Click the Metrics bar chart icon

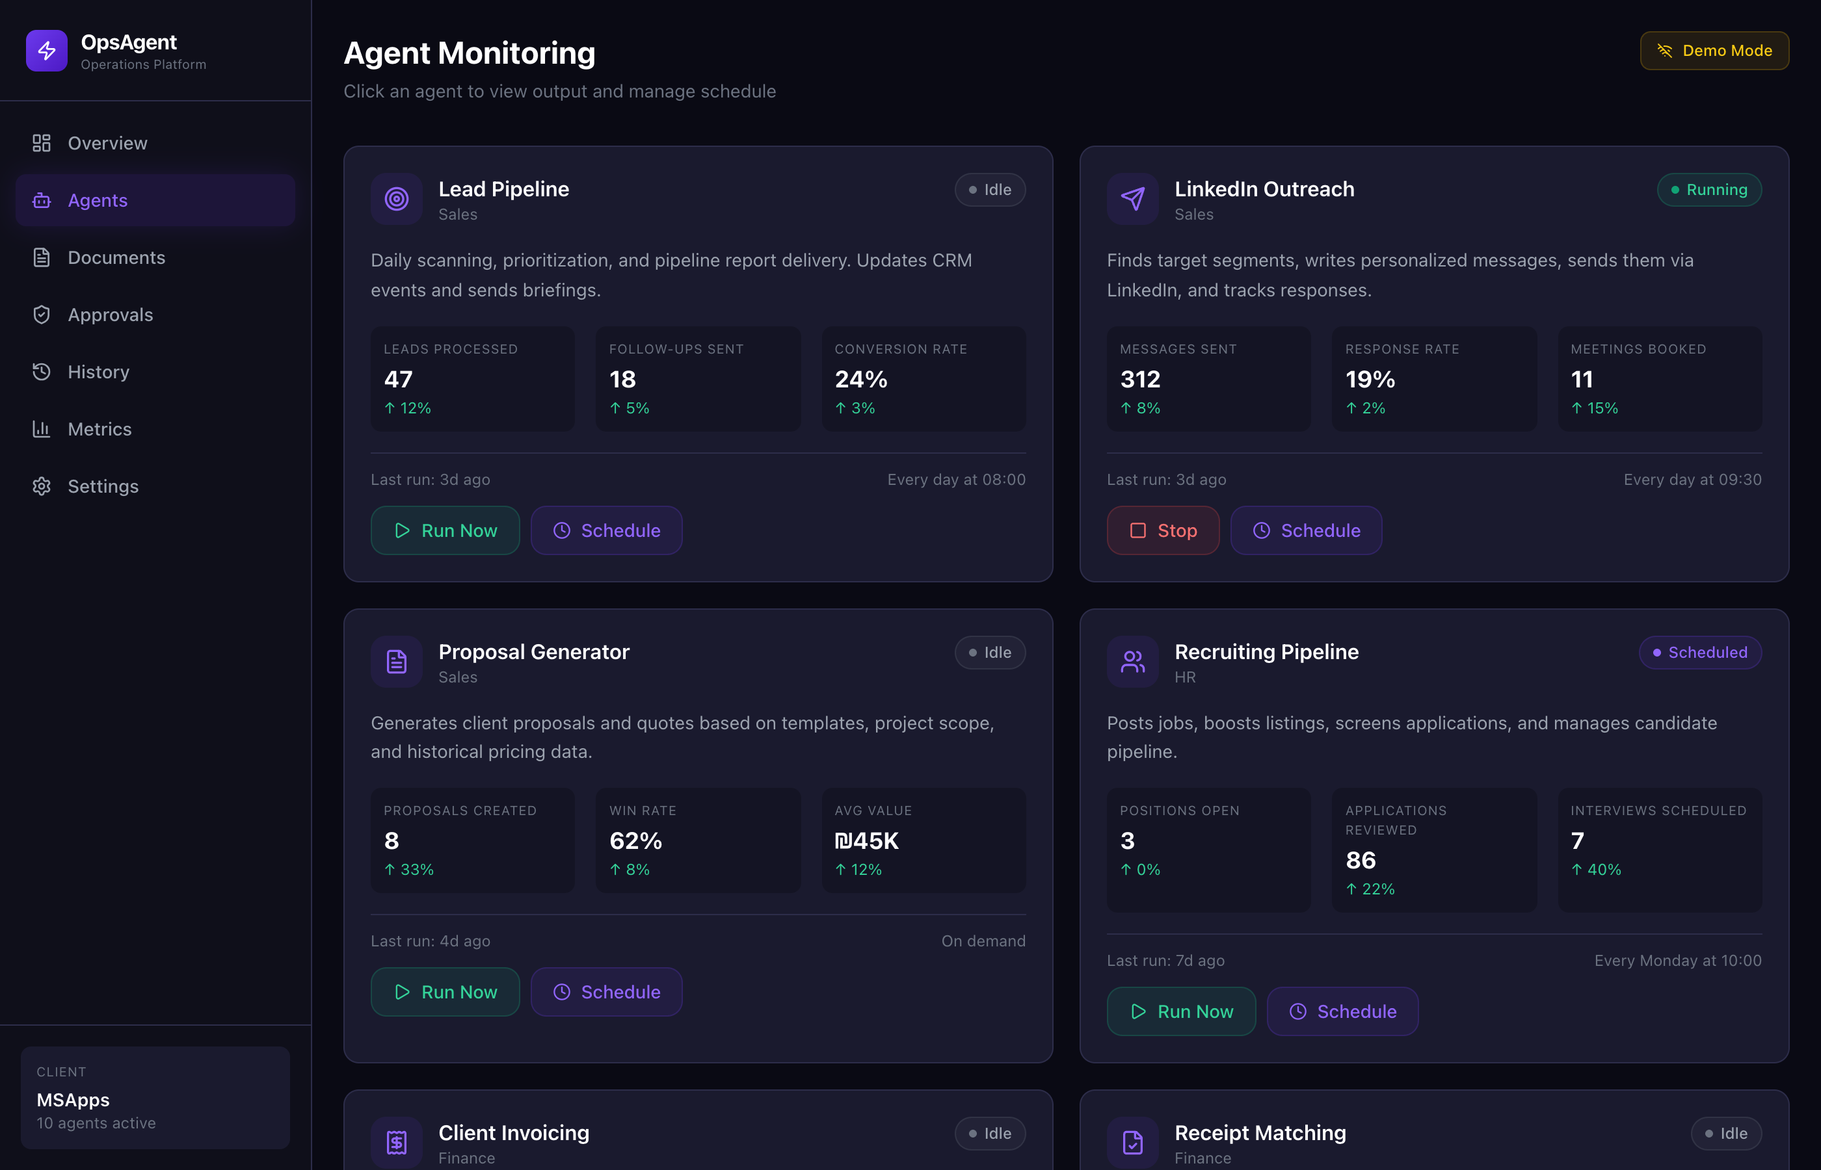[42, 428]
